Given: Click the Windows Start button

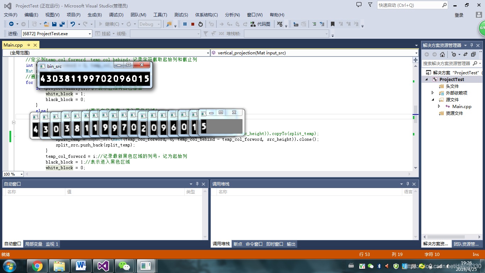Looking at the screenshot, I should point(9,266).
